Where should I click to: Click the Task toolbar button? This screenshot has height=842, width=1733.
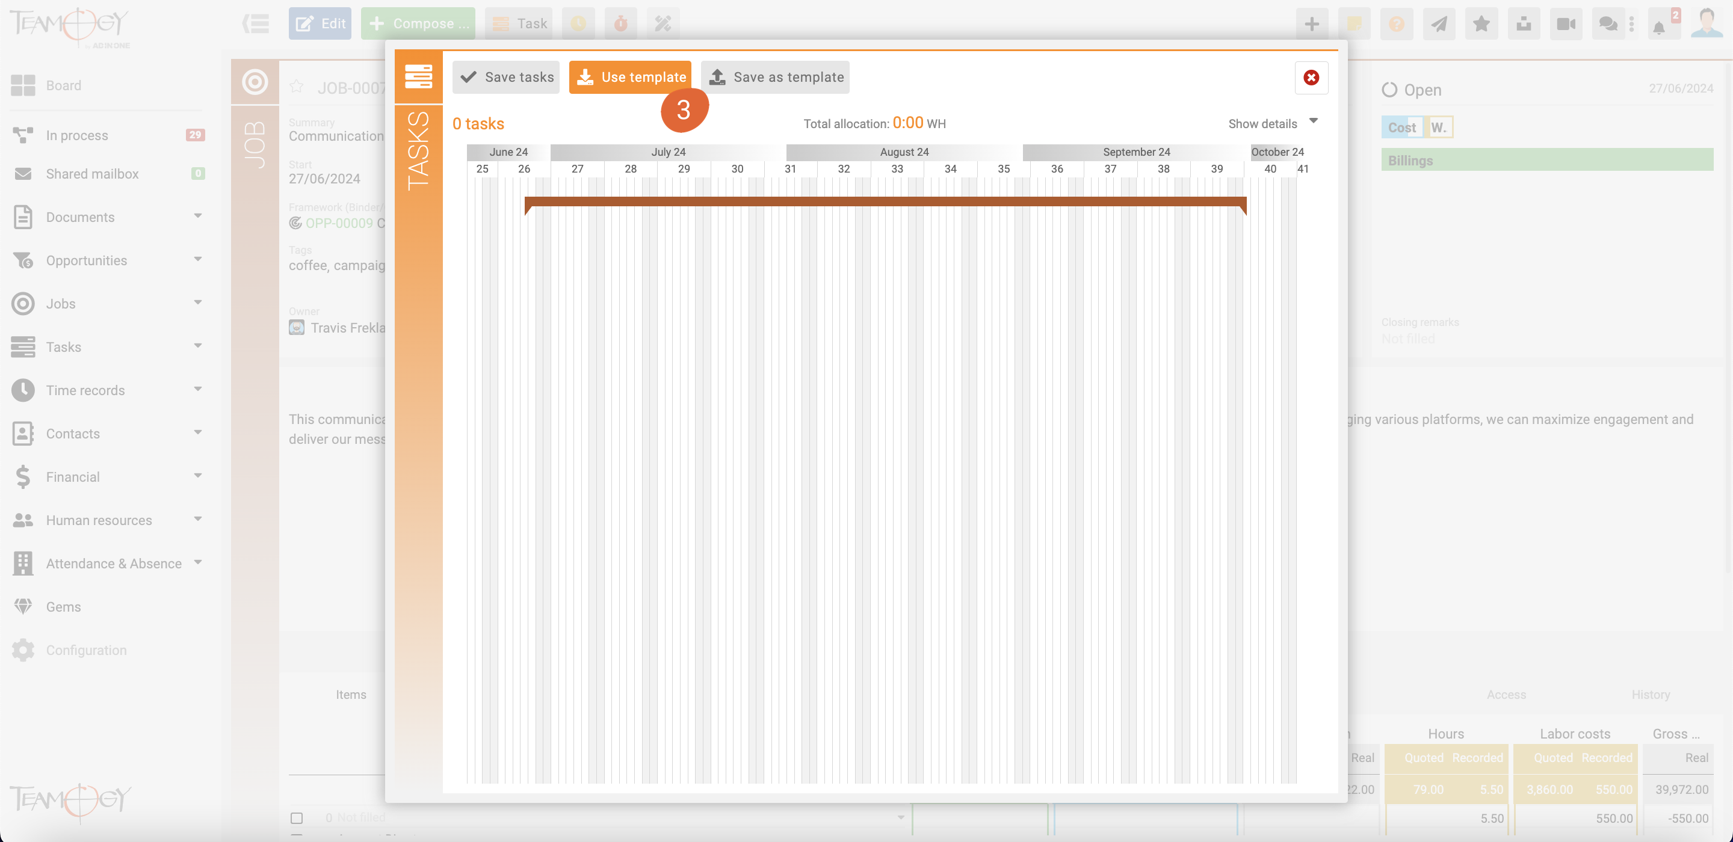pyautogui.click(x=519, y=23)
